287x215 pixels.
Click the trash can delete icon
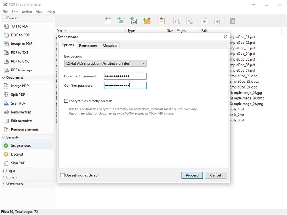pyautogui.click(x=232, y=21)
